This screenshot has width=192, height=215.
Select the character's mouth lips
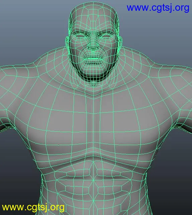[x=93, y=59]
